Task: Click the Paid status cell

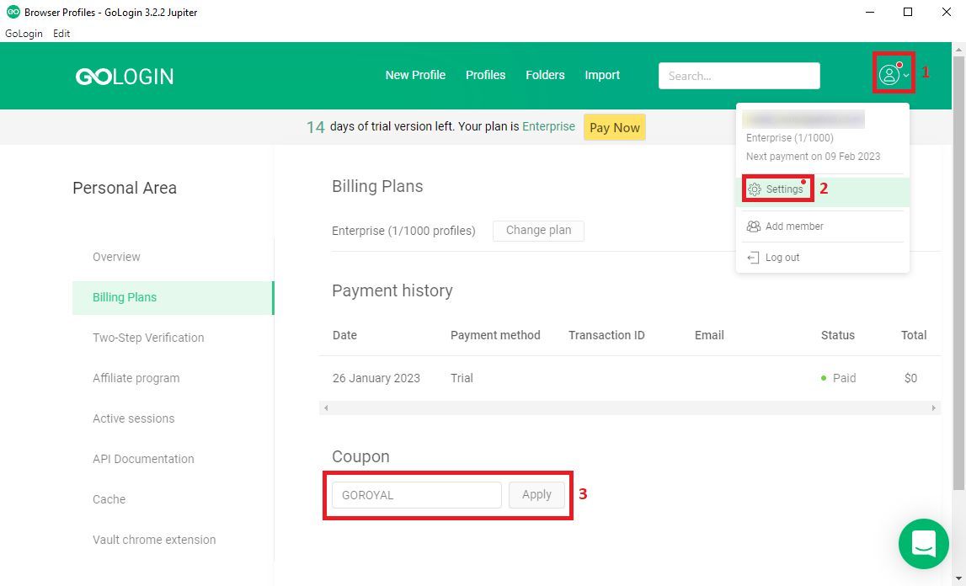Action: pos(839,378)
